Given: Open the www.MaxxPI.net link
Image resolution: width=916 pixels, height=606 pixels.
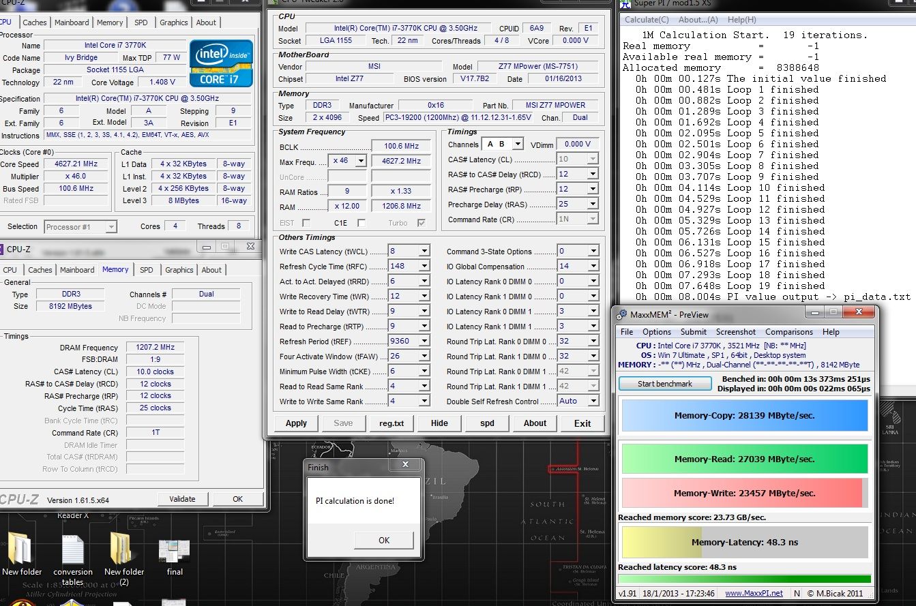Looking at the screenshot, I should point(754,593).
